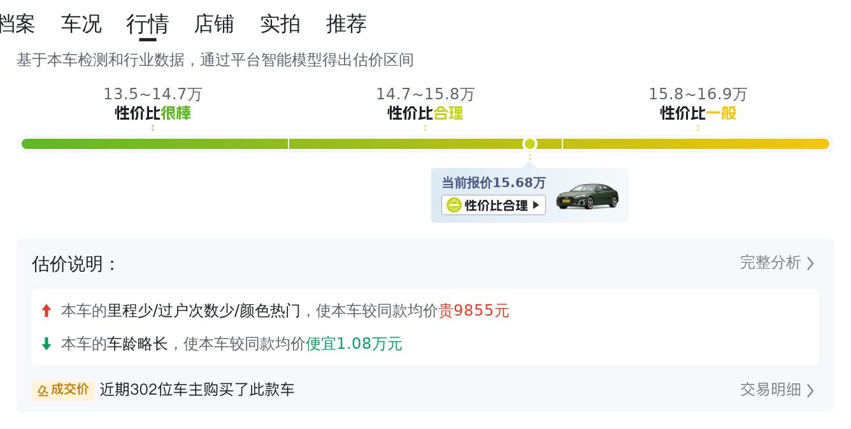Select the 推荐 tab
Image resolution: width=851 pixels, height=429 pixels.
coord(347,24)
